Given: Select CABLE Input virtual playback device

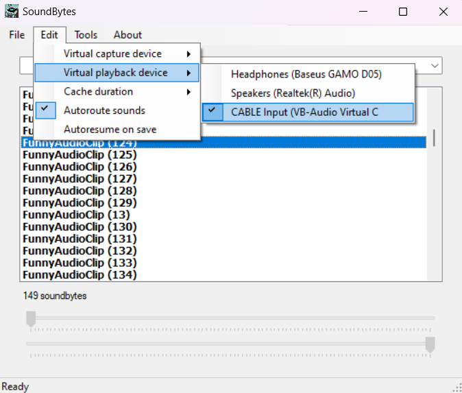Looking at the screenshot, I should click(x=304, y=112).
